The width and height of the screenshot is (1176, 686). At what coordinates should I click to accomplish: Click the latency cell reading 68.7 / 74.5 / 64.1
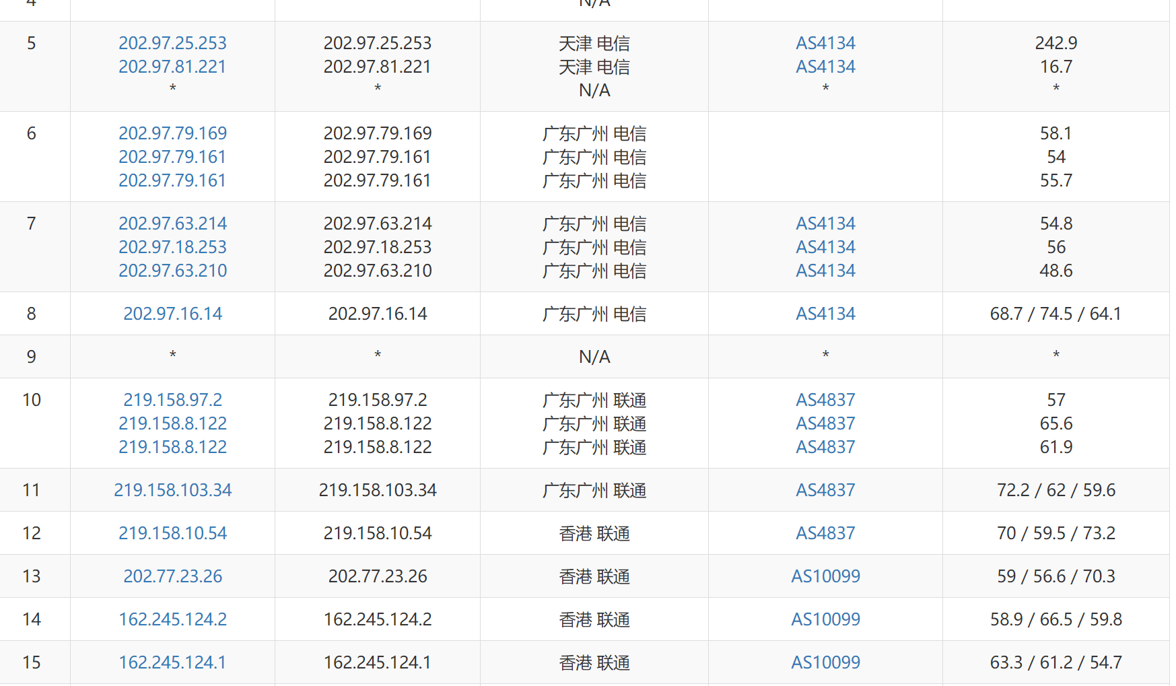1056,314
